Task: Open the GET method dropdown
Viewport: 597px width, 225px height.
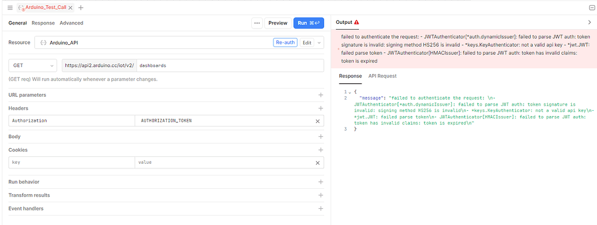Action: point(33,65)
